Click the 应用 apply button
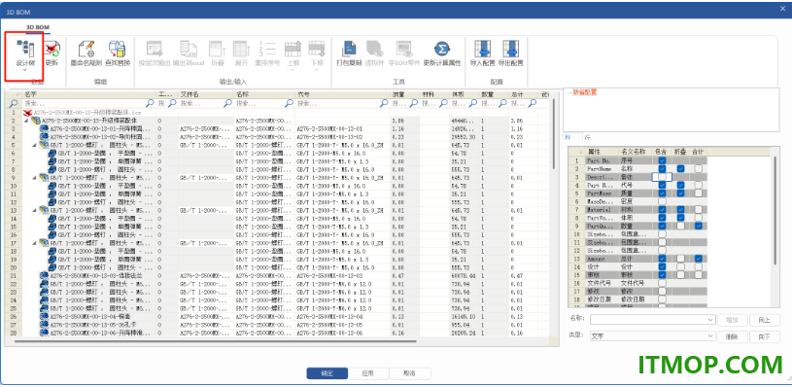This screenshot has height=387, width=792. tap(367, 373)
